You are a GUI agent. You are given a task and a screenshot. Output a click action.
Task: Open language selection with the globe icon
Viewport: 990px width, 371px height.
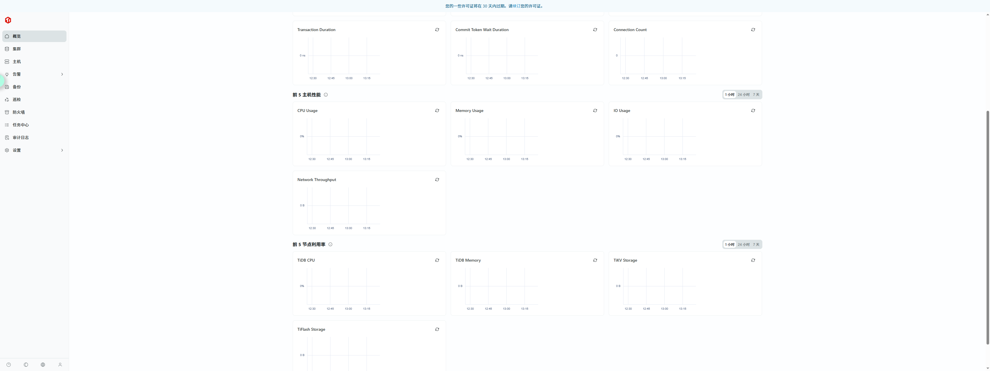point(43,364)
